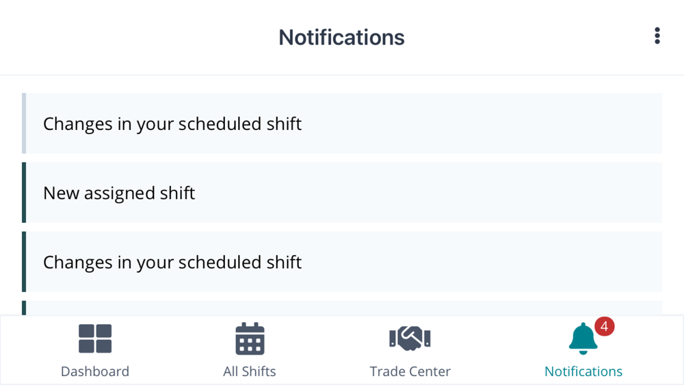Image resolution: width=684 pixels, height=385 pixels.
Task: Tap the Dashboard grid icon
Action: [x=95, y=338]
